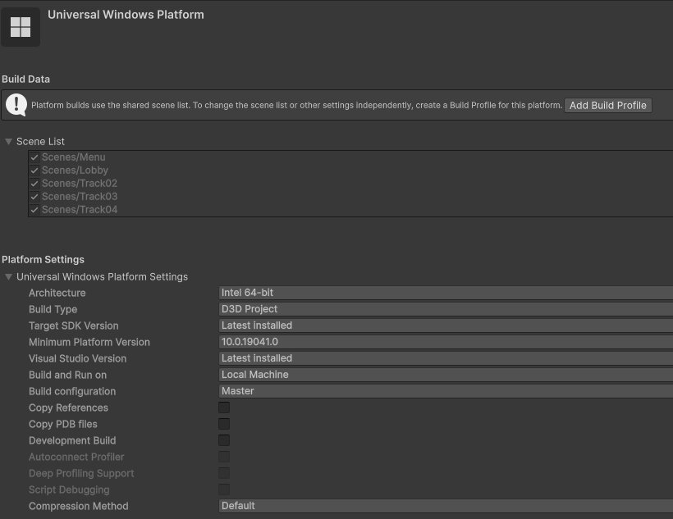Click the Universal Windows Platform title text

coord(126,15)
